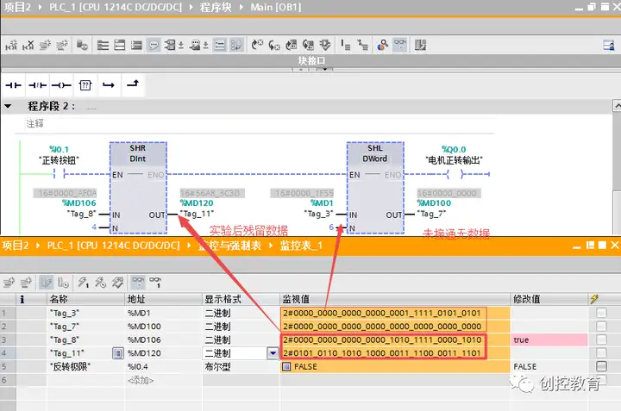Click the enable peripheral outputs icon
The height and width of the screenshot is (411, 621).
click(117, 283)
